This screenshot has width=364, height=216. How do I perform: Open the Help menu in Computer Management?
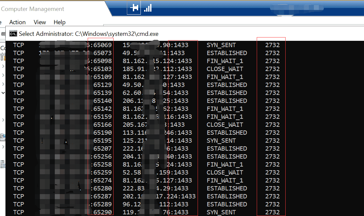59,22
